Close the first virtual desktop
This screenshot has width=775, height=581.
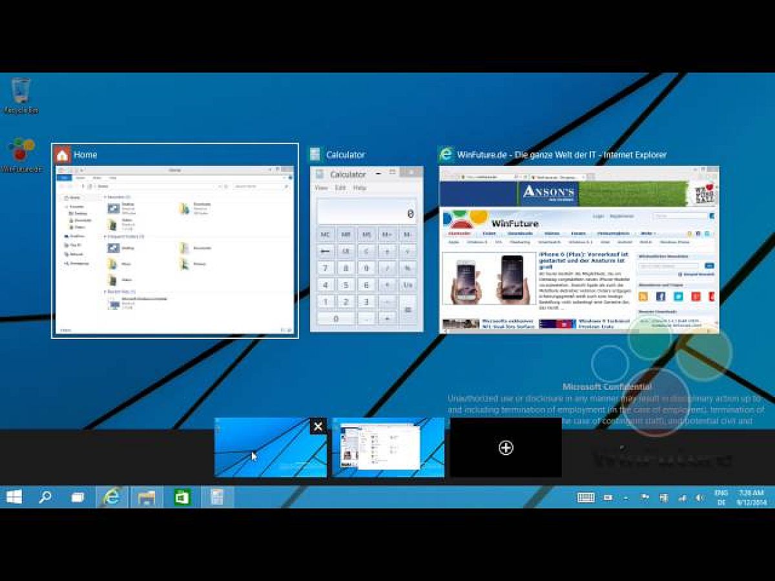318,426
